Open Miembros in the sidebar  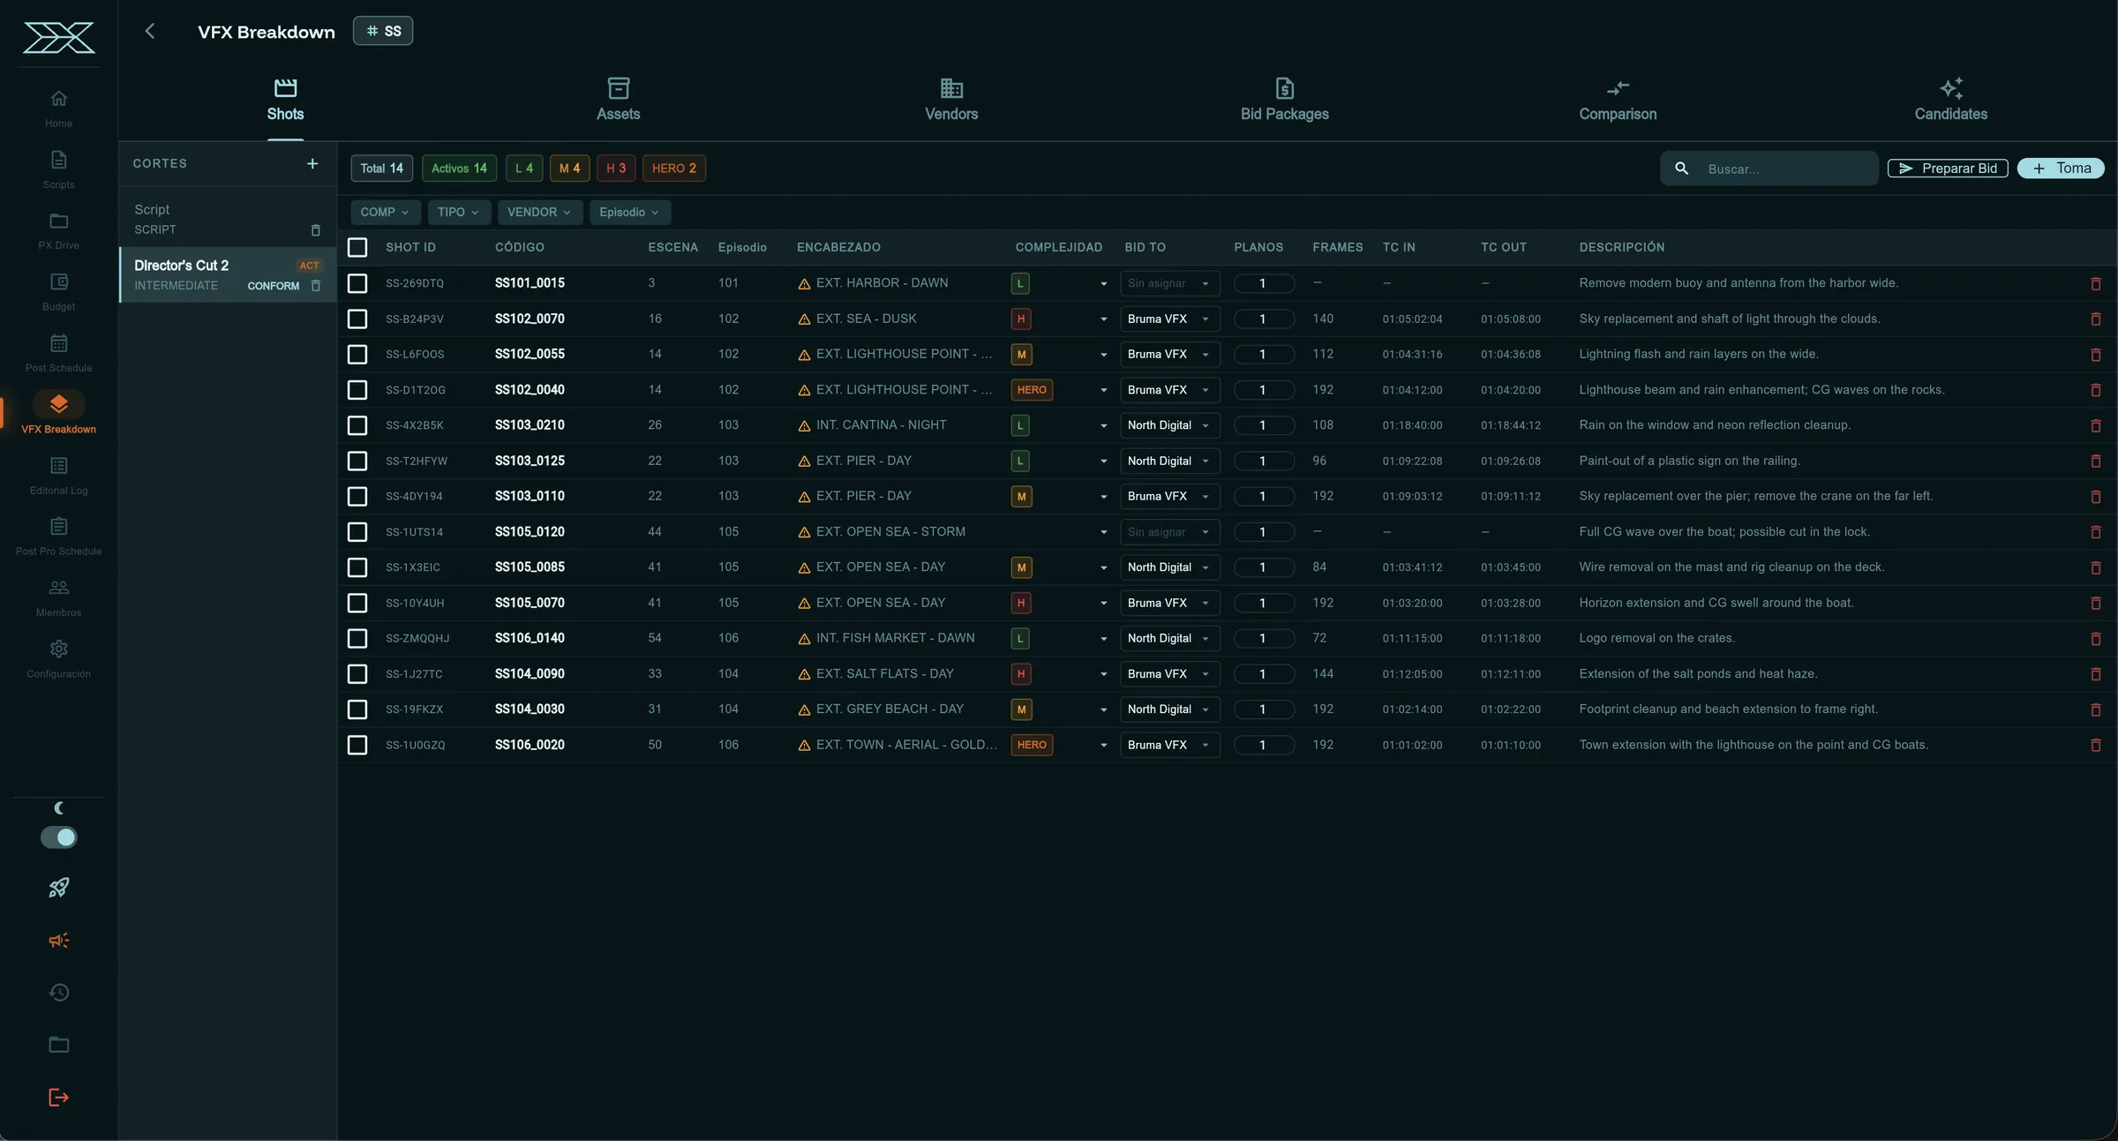click(x=58, y=597)
